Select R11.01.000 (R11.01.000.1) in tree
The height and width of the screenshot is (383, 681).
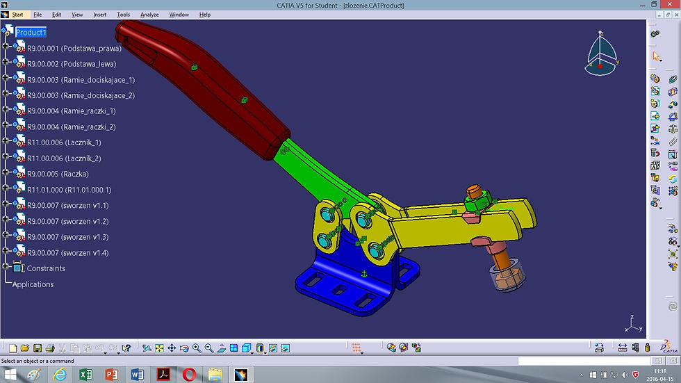pyautogui.click(x=69, y=190)
